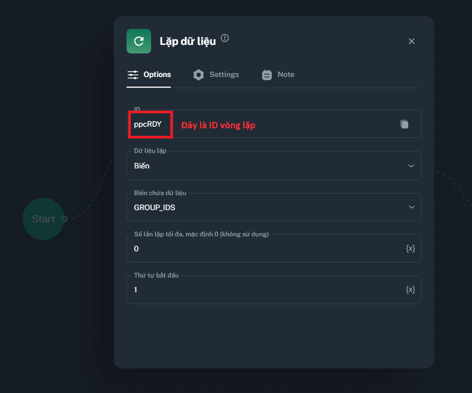Click the sliders icon next to Options

132,75
